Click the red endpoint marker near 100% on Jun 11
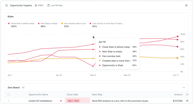The width and height of the screenshot is (193, 104). point(178,36)
